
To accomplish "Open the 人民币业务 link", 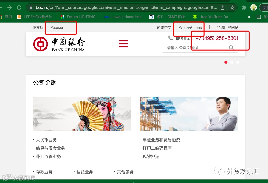I will coord(46,140).
